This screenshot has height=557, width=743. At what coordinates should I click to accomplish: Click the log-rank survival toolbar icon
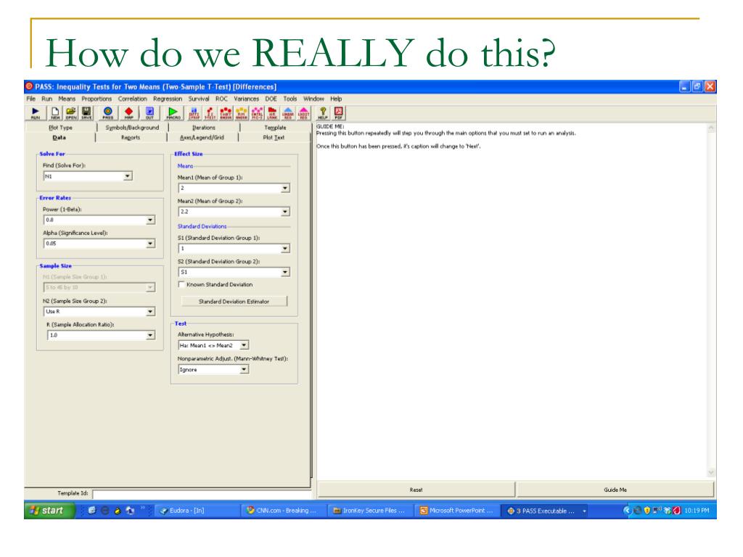tap(273, 113)
